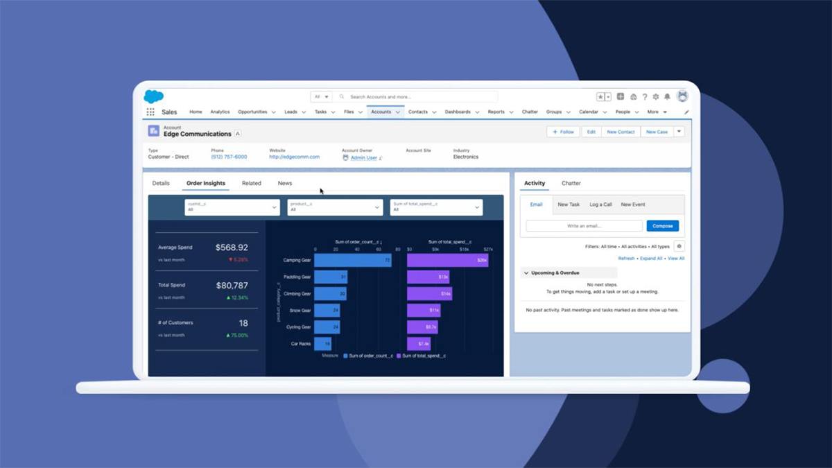Screen dimensions: 832x468
Task: Open more actions dropdown beside New Case
Action: click(x=679, y=132)
